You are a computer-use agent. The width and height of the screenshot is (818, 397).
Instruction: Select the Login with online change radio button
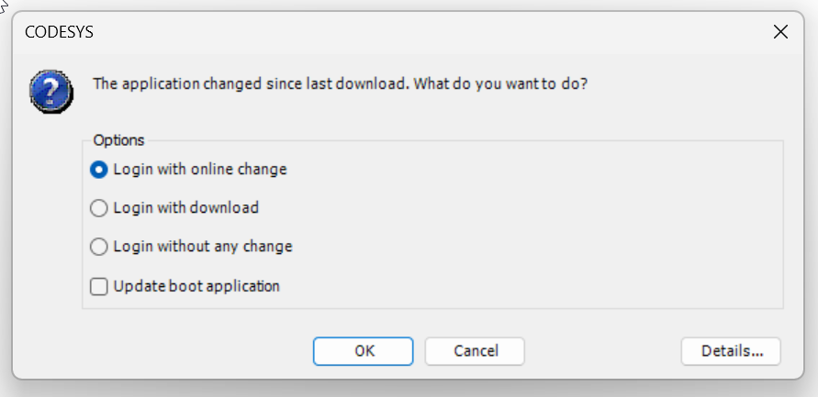tap(98, 170)
